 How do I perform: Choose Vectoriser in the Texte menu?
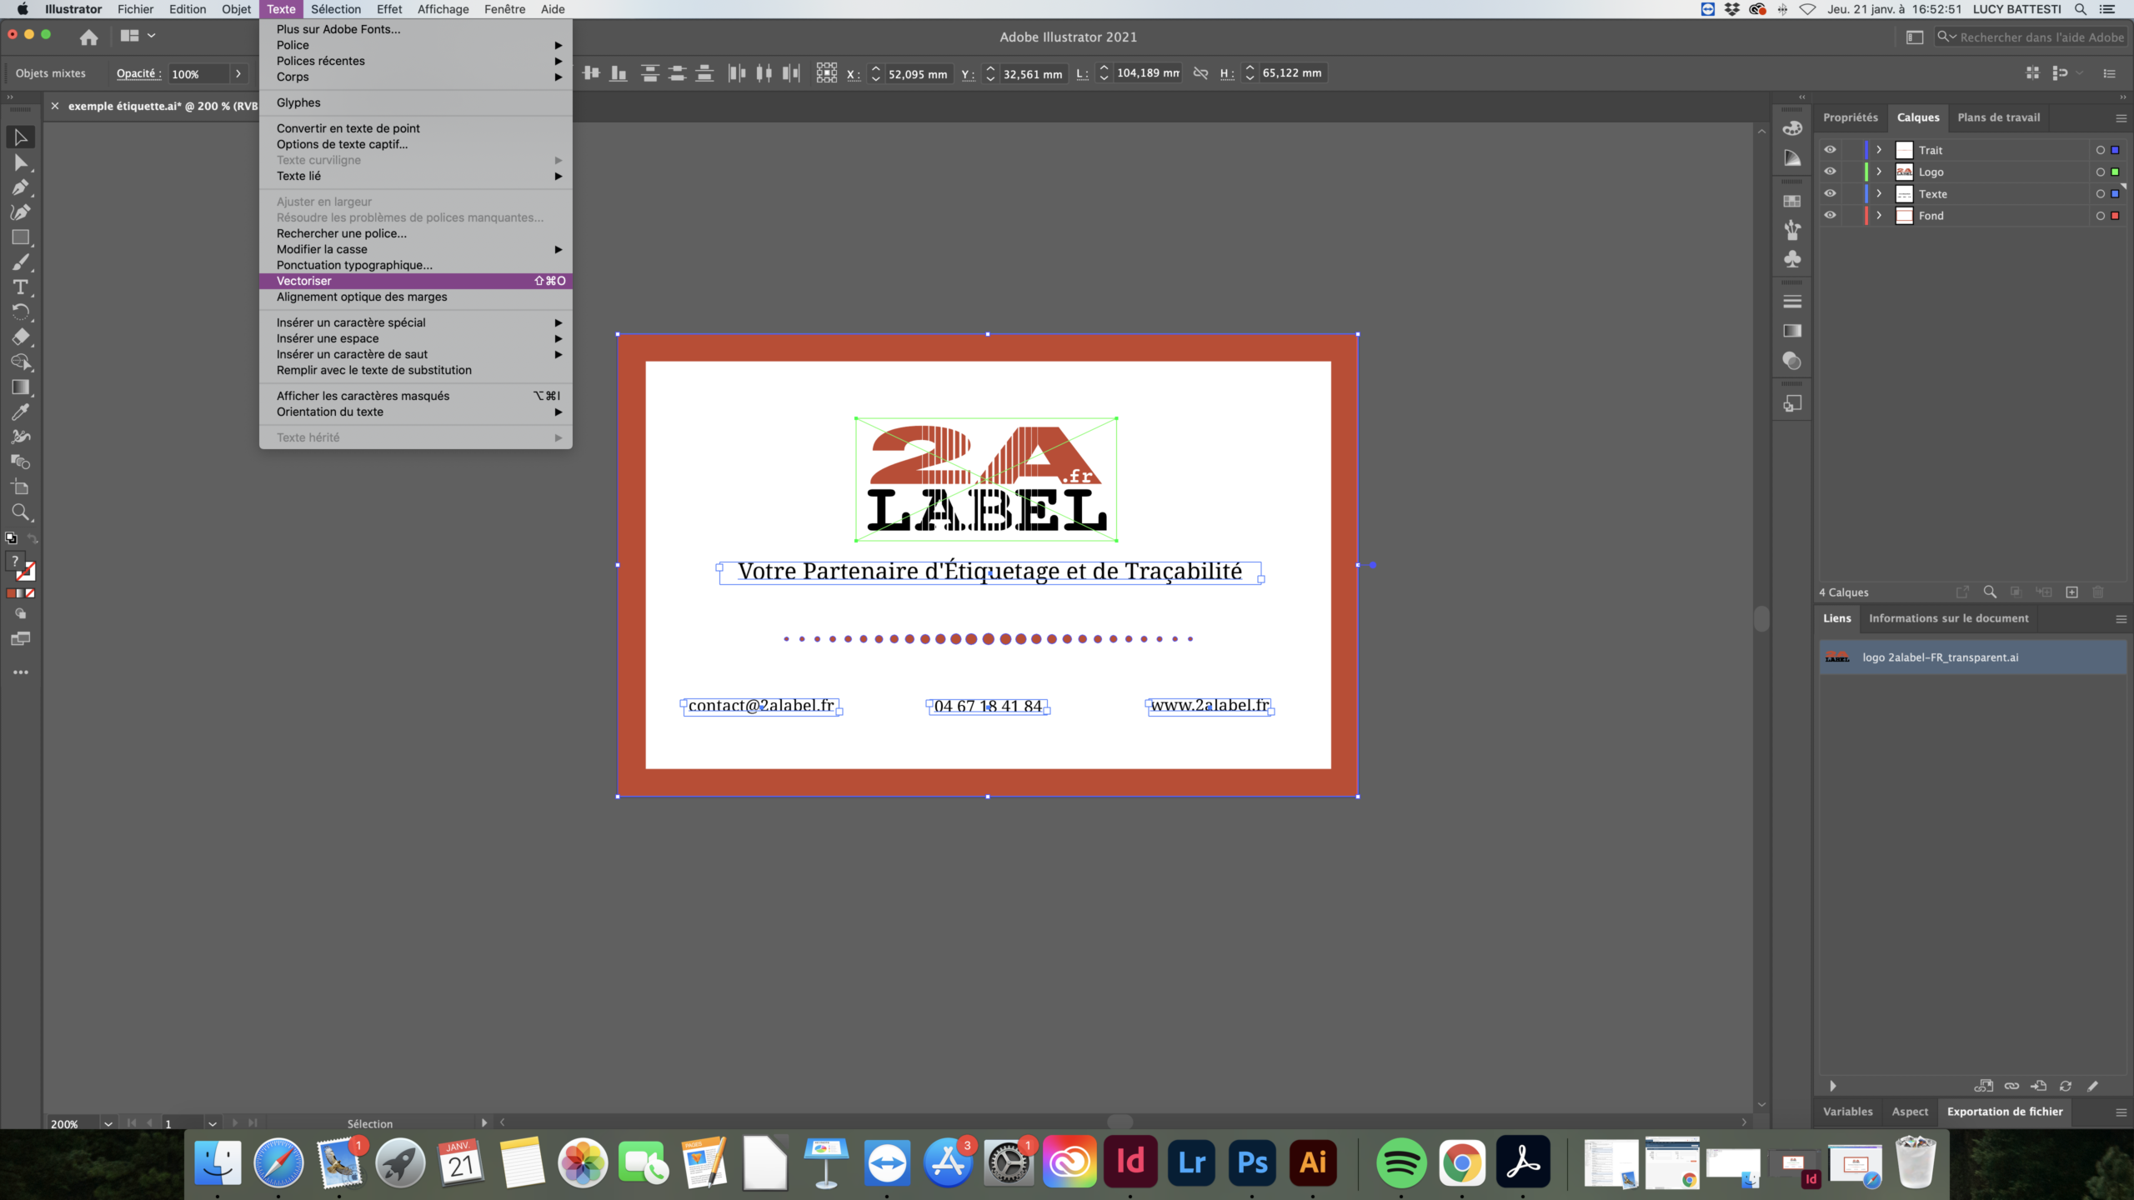[x=416, y=281]
